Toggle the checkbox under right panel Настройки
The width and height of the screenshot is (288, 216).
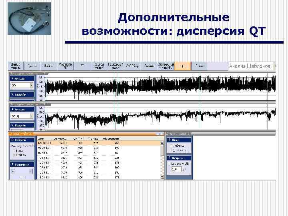tap(170, 164)
